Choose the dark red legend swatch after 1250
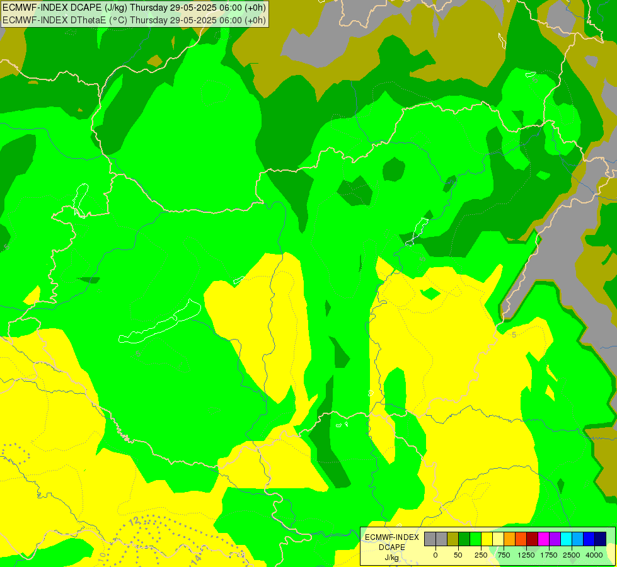 click(x=532, y=539)
